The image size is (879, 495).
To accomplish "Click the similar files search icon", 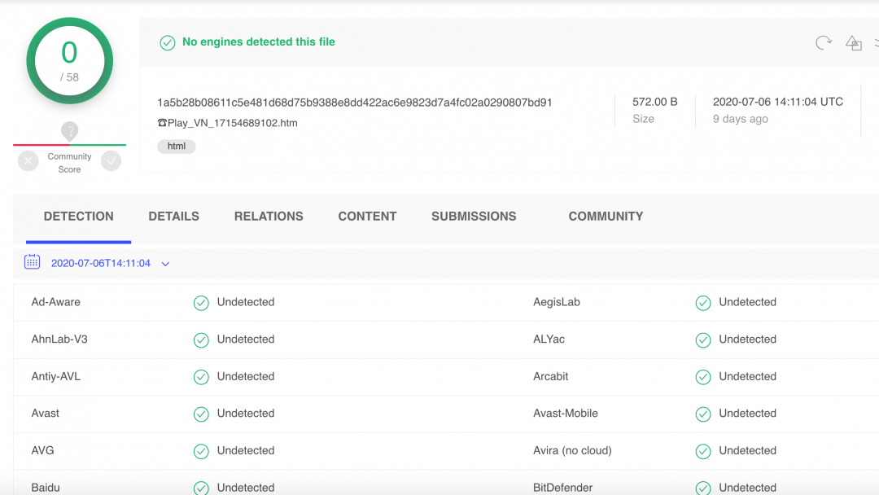I will click(853, 43).
